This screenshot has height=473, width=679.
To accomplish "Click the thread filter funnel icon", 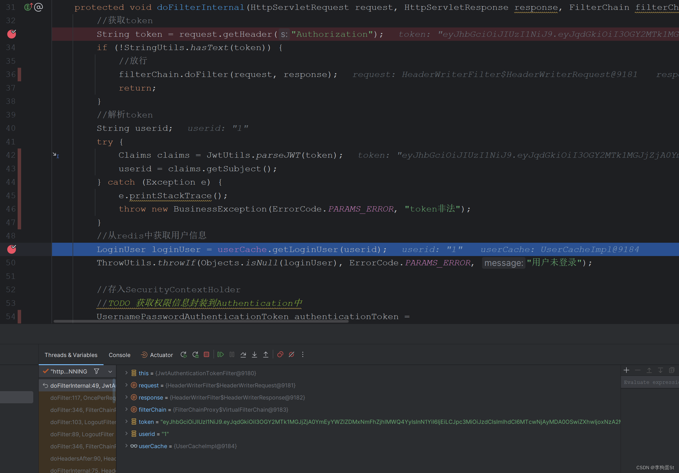I will 96,371.
